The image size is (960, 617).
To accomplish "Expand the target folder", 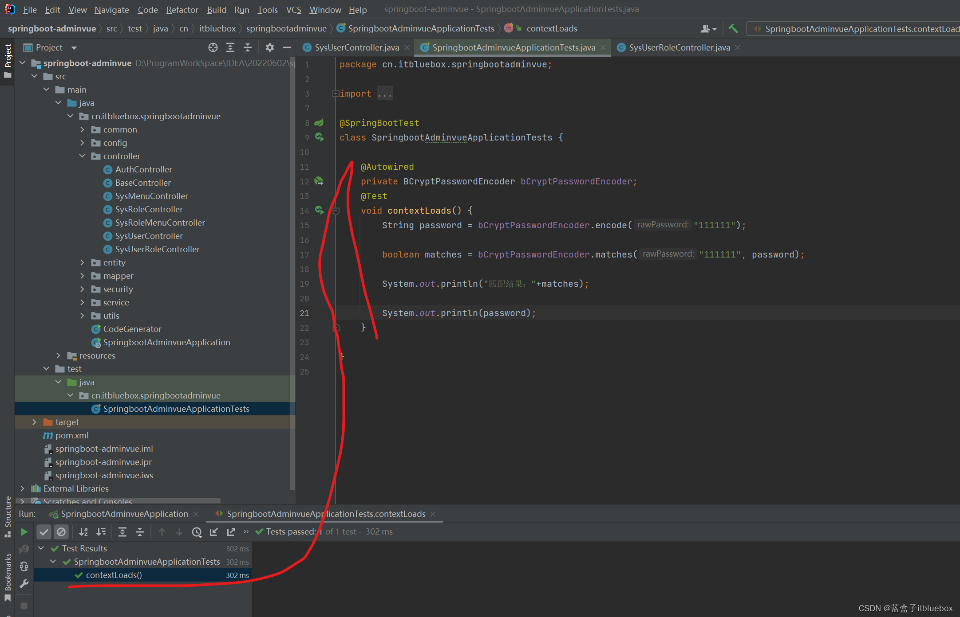I will [34, 422].
